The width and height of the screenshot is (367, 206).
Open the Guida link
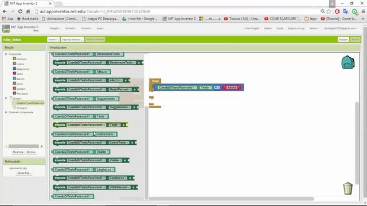pyautogui.click(x=280, y=29)
